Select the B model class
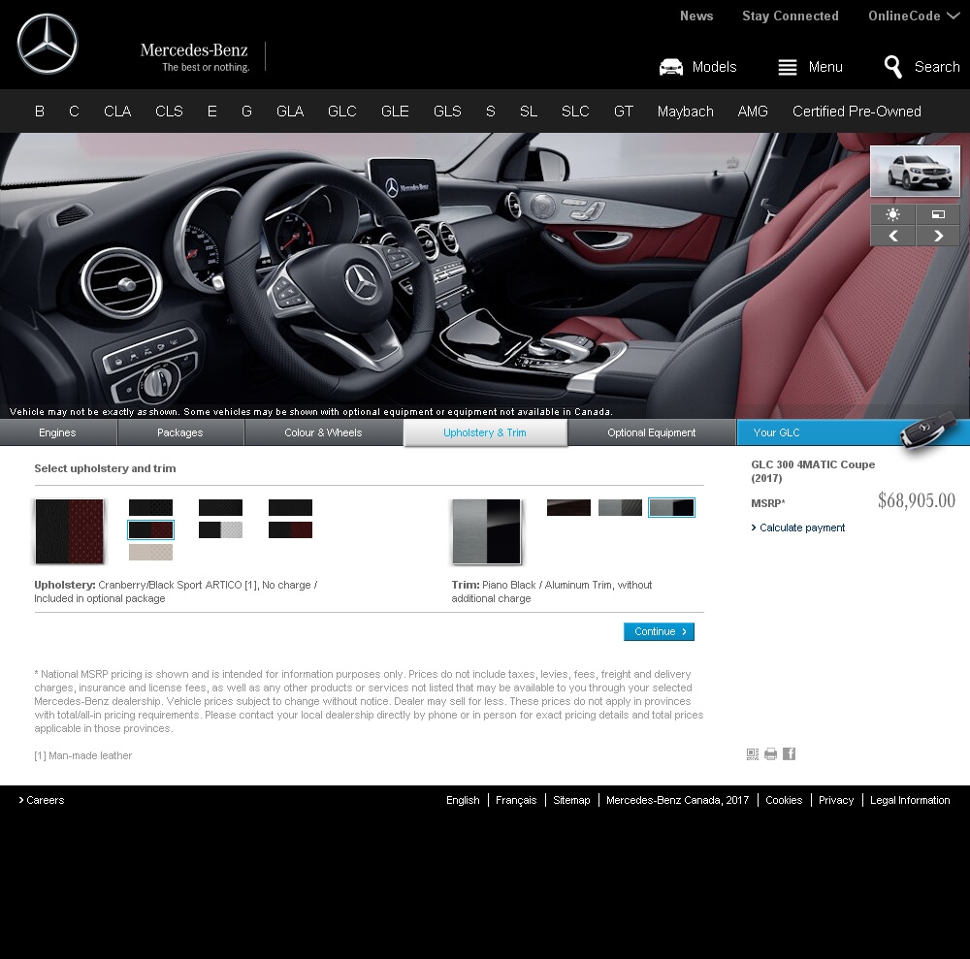This screenshot has width=970, height=959. 40,112
